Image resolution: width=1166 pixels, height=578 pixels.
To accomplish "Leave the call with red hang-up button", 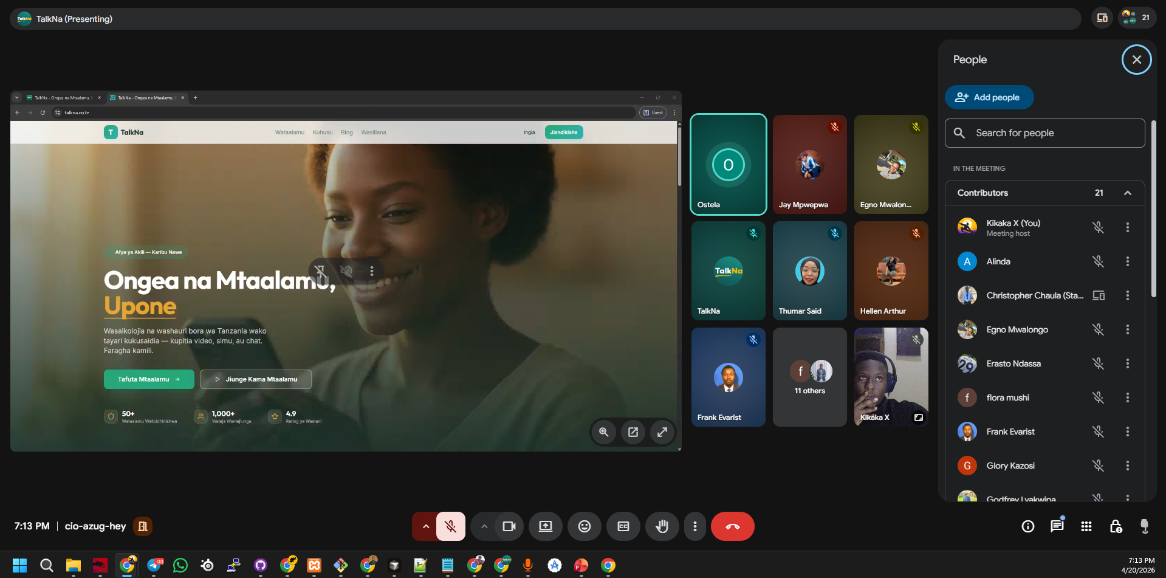I will [732, 526].
